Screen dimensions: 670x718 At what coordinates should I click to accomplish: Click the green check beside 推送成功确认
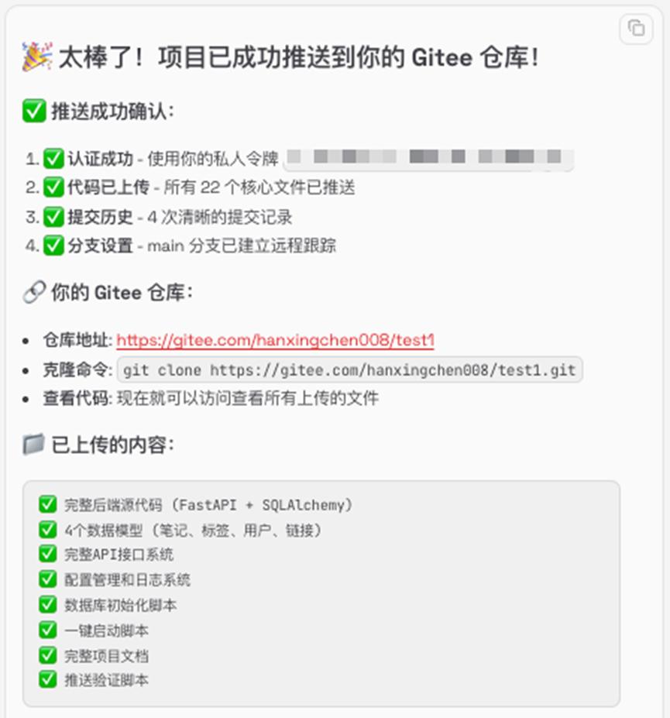tap(34, 112)
